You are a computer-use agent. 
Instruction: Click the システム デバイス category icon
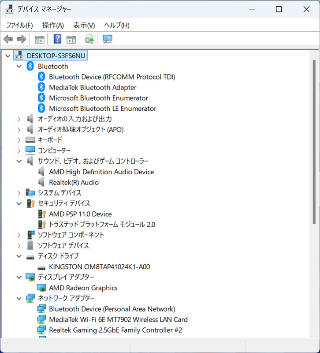(x=30, y=192)
